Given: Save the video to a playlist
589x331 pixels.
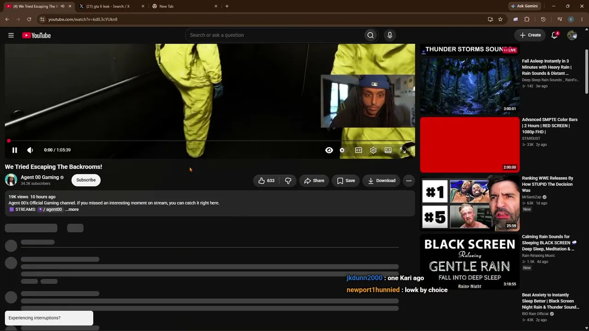Looking at the screenshot, I should click(x=346, y=181).
